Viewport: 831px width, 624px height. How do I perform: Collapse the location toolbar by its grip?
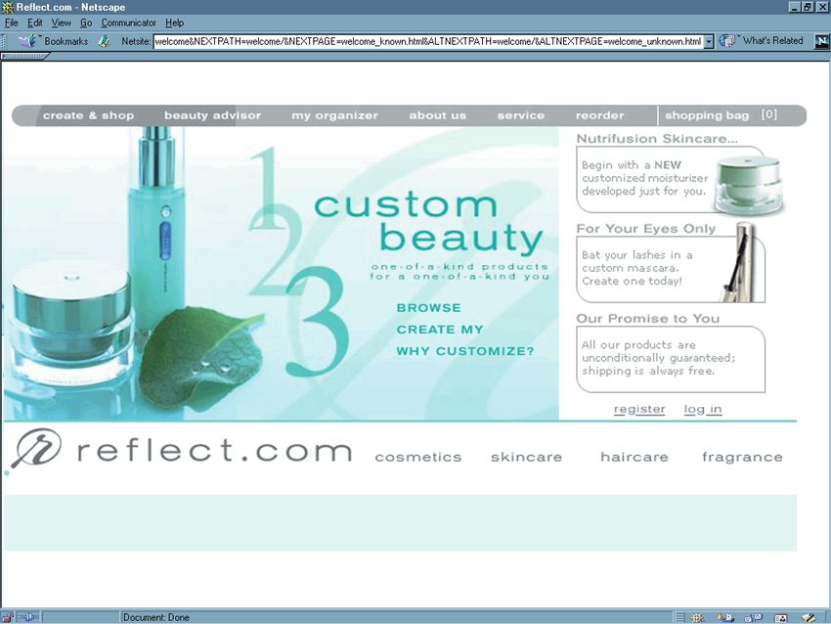tap(4, 41)
